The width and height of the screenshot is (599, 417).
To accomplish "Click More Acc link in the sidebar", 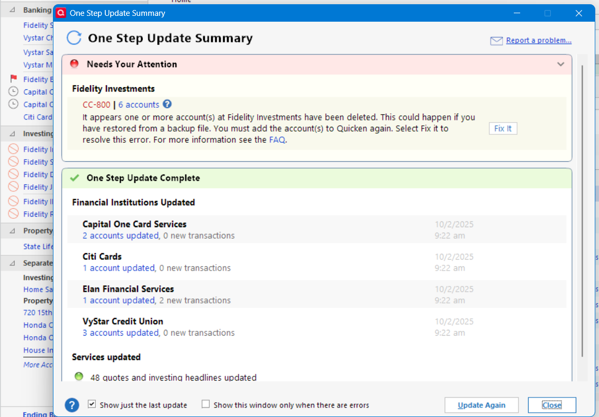I will pos(38,365).
